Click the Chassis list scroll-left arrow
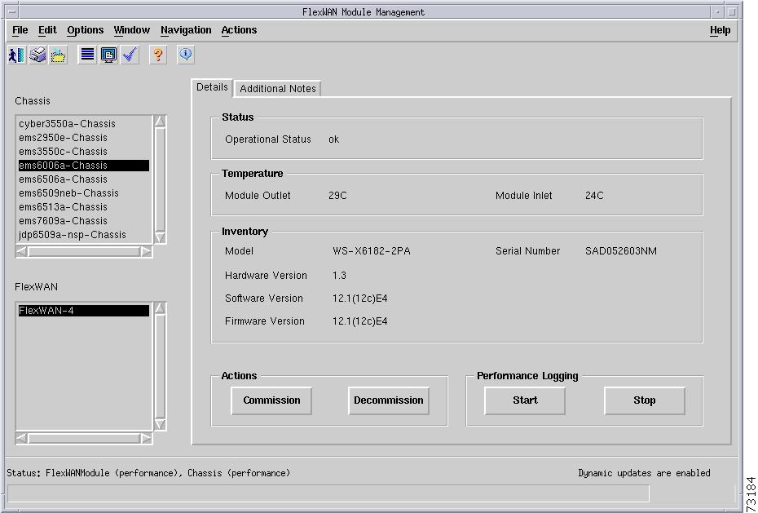The image size is (758, 513). (x=22, y=251)
